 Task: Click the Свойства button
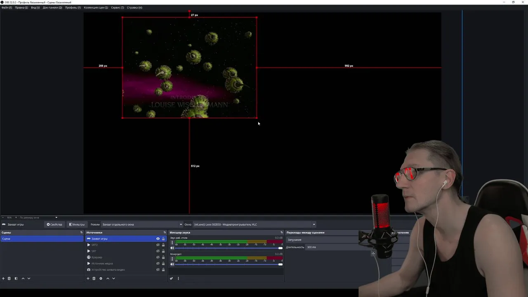pyautogui.click(x=54, y=224)
